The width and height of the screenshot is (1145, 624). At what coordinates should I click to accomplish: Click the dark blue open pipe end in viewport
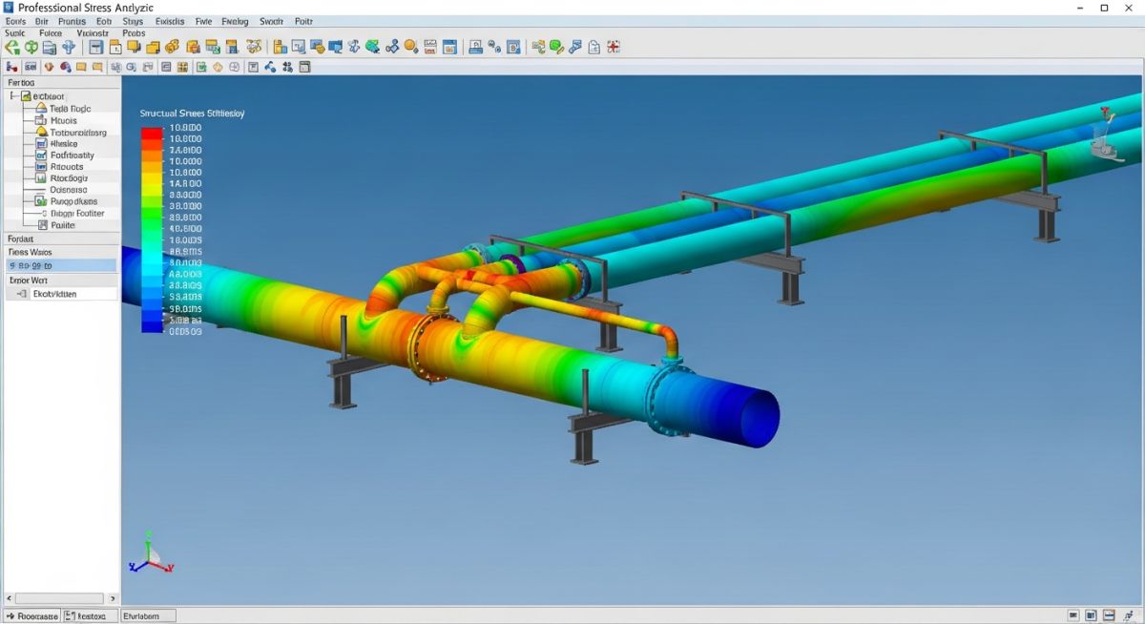click(x=761, y=418)
